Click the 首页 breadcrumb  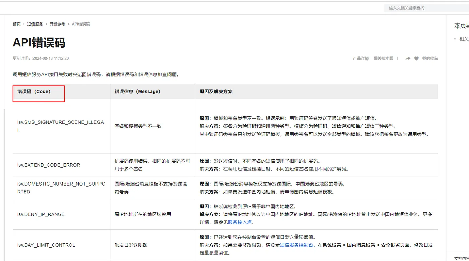[17, 24]
